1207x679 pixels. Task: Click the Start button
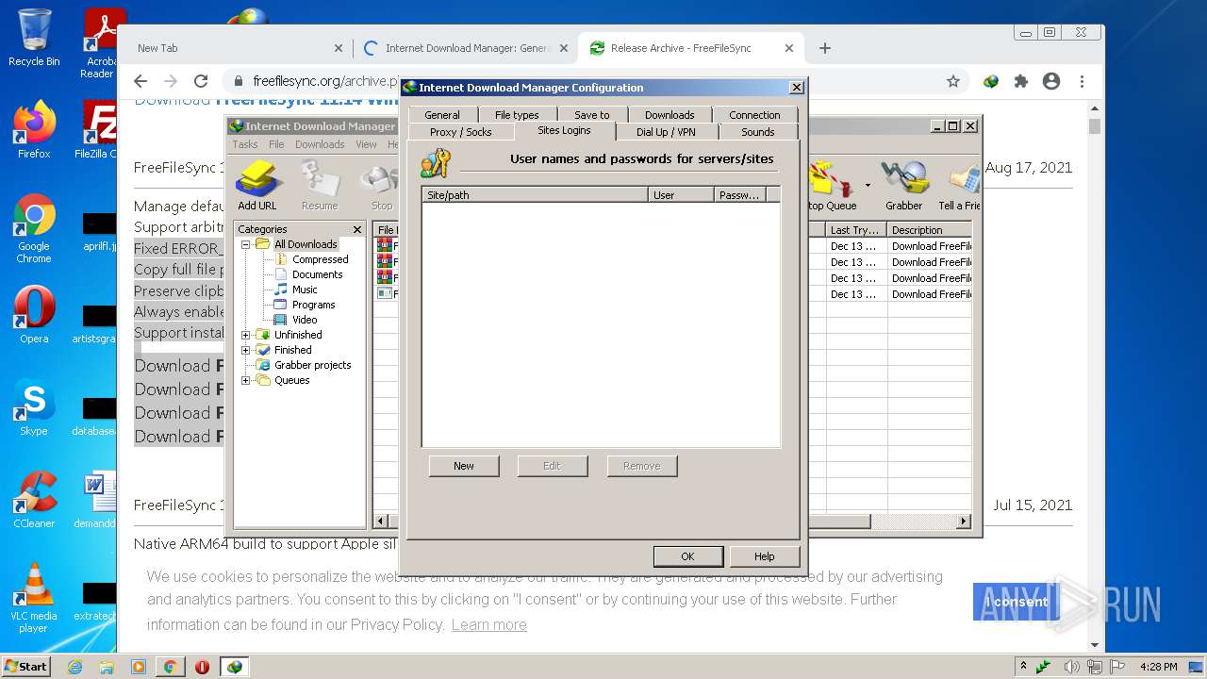pos(25,667)
